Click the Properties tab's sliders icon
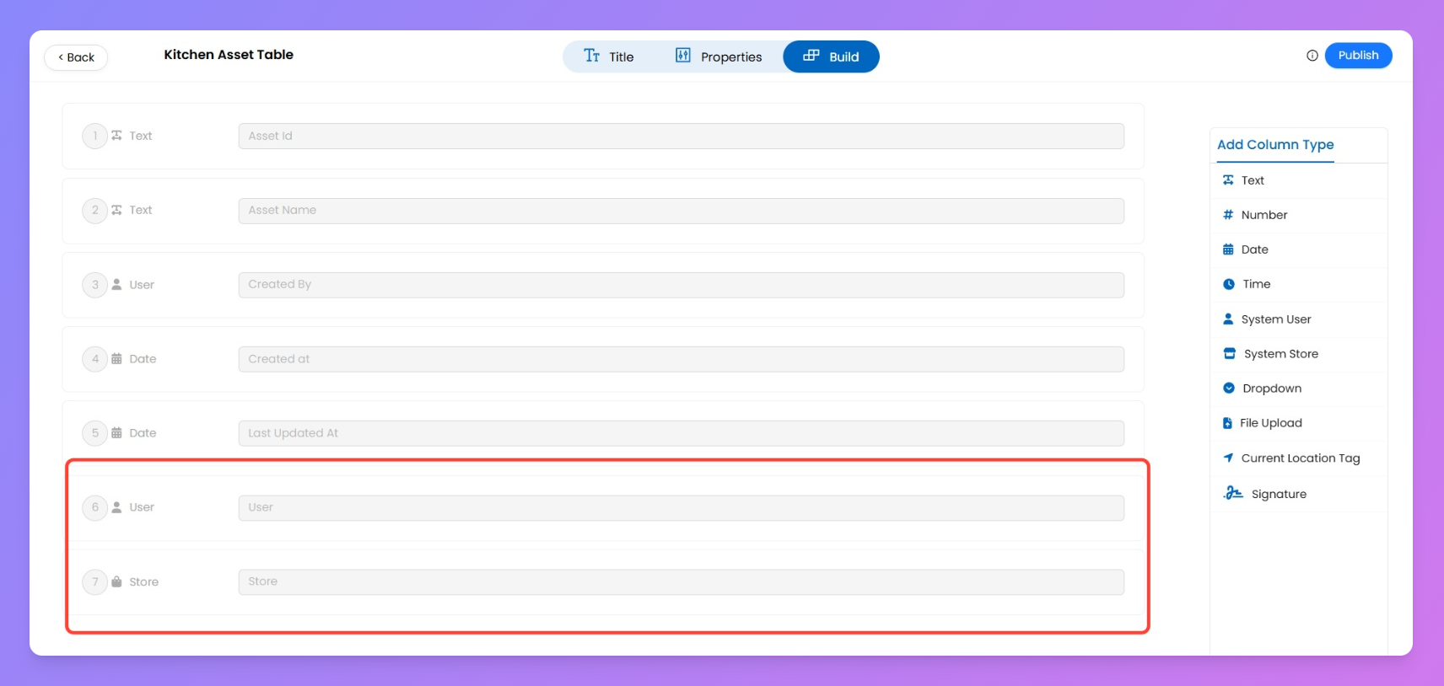 (683, 56)
